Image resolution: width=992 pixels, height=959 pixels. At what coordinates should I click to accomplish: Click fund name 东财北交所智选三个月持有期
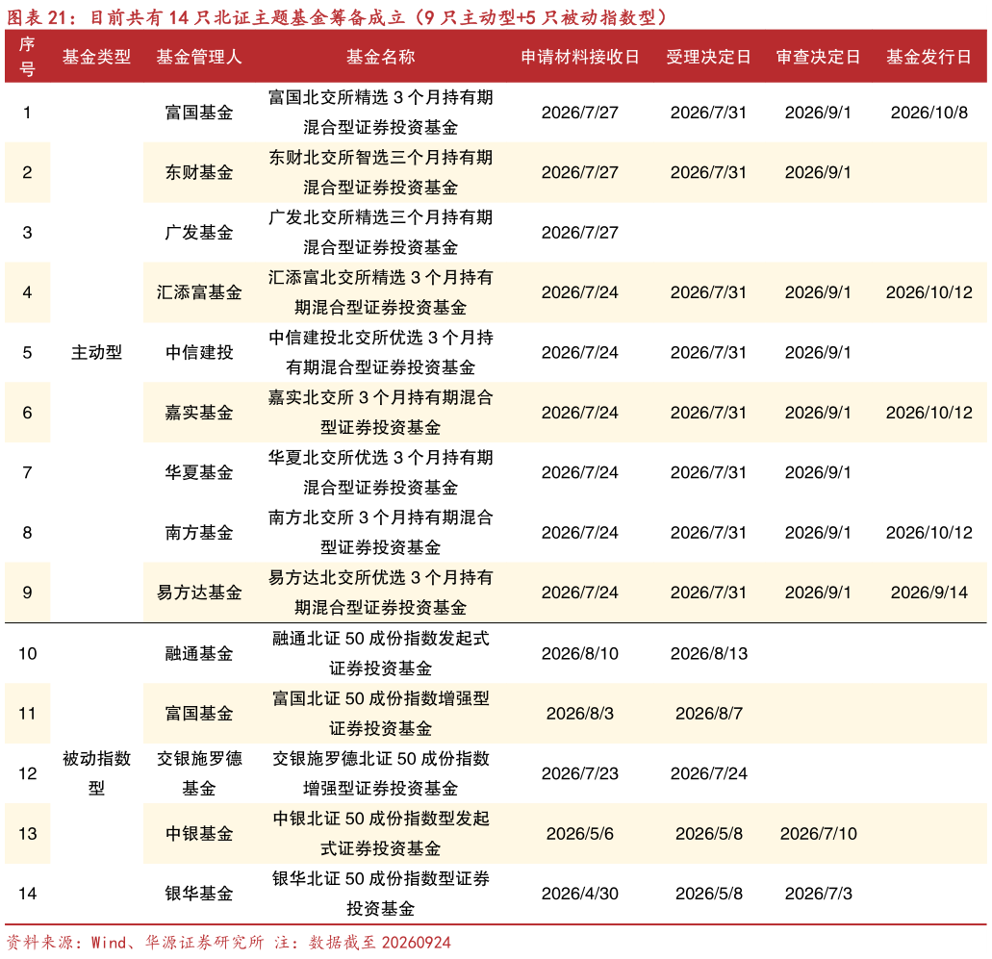[x=380, y=158]
